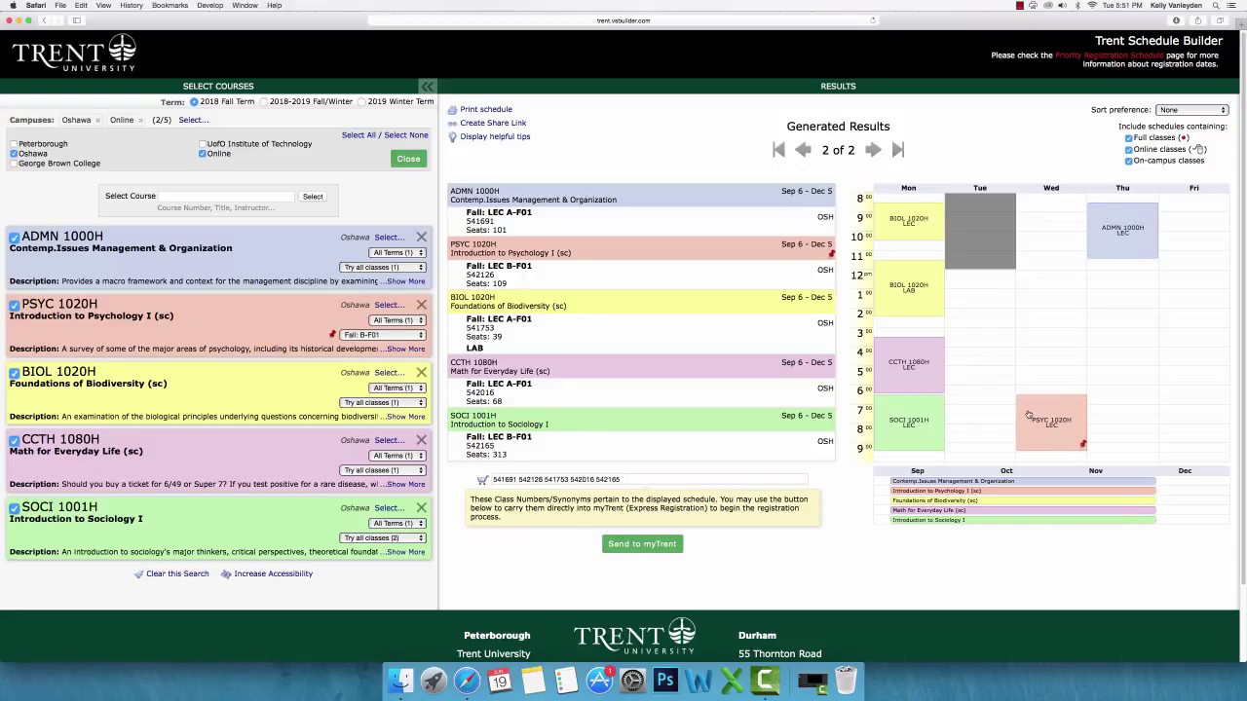1247x701 pixels.
Task: Open the Trash in the Dock
Action: 846,680
